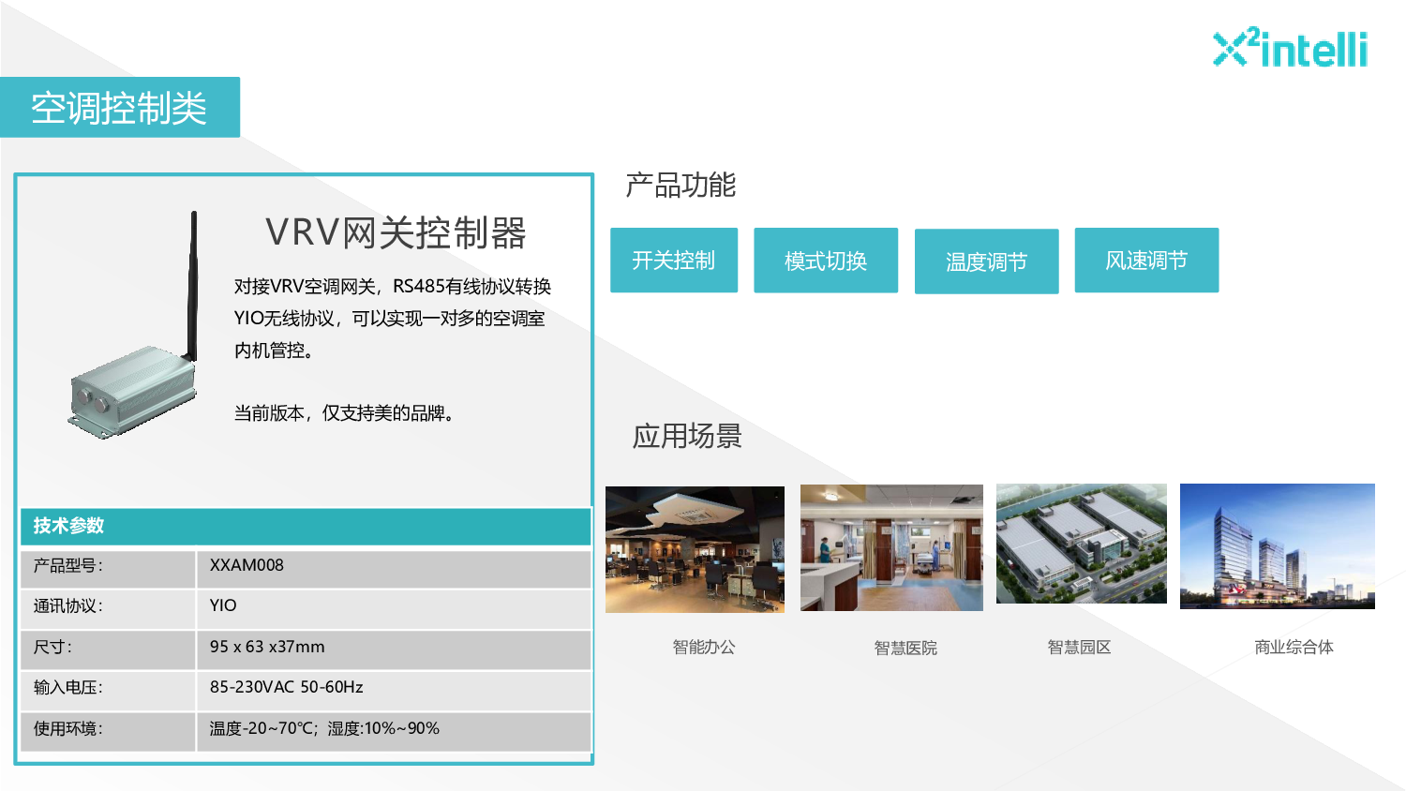The height and width of the screenshot is (791, 1406).
Task: Open the smart hospital photo
Action: click(x=891, y=547)
